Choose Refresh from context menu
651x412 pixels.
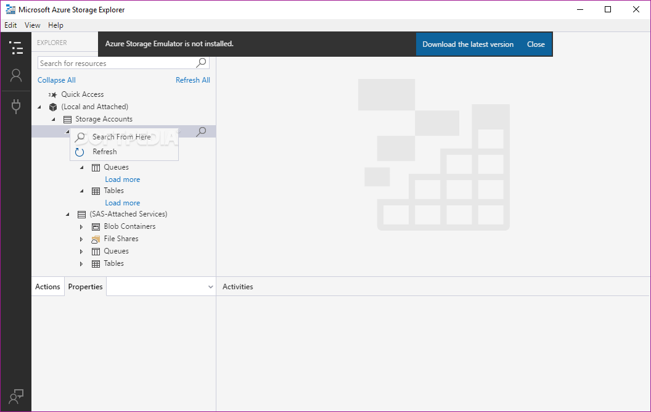[x=124, y=152]
